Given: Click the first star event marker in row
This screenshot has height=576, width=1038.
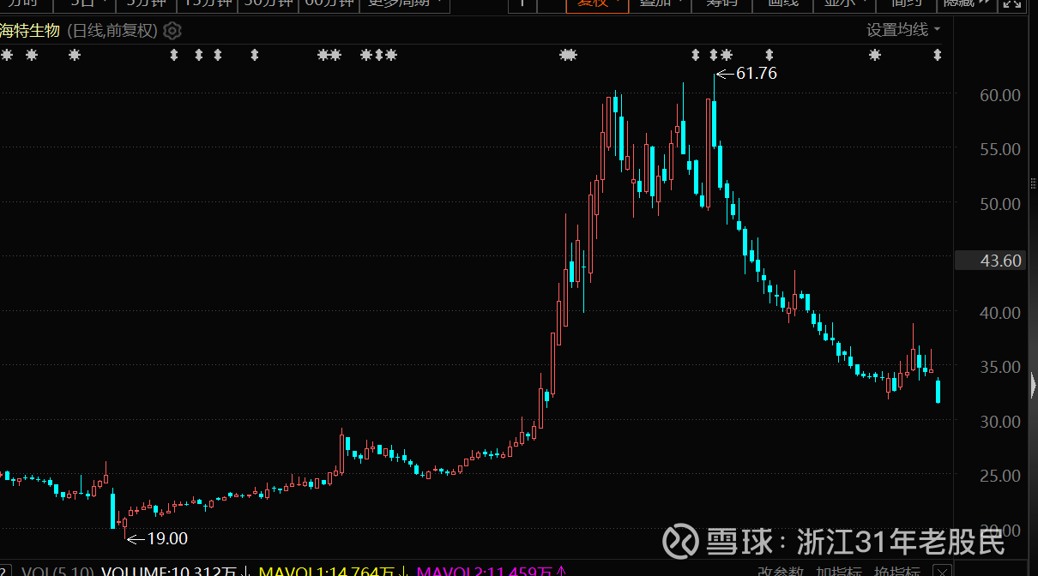Looking at the screenshot, I should coord(8,55).
